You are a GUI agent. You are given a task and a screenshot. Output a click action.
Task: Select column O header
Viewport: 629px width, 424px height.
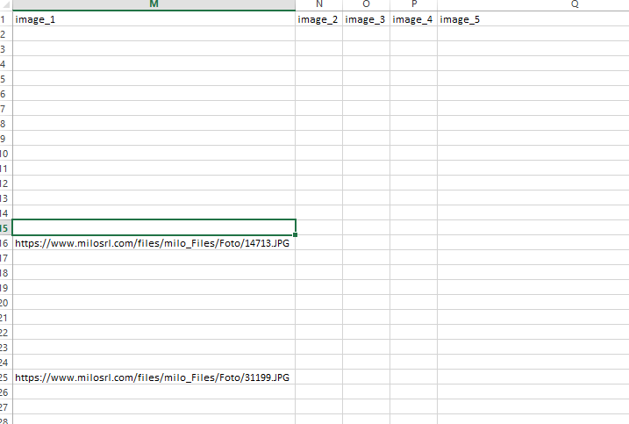tap(366, 4)
